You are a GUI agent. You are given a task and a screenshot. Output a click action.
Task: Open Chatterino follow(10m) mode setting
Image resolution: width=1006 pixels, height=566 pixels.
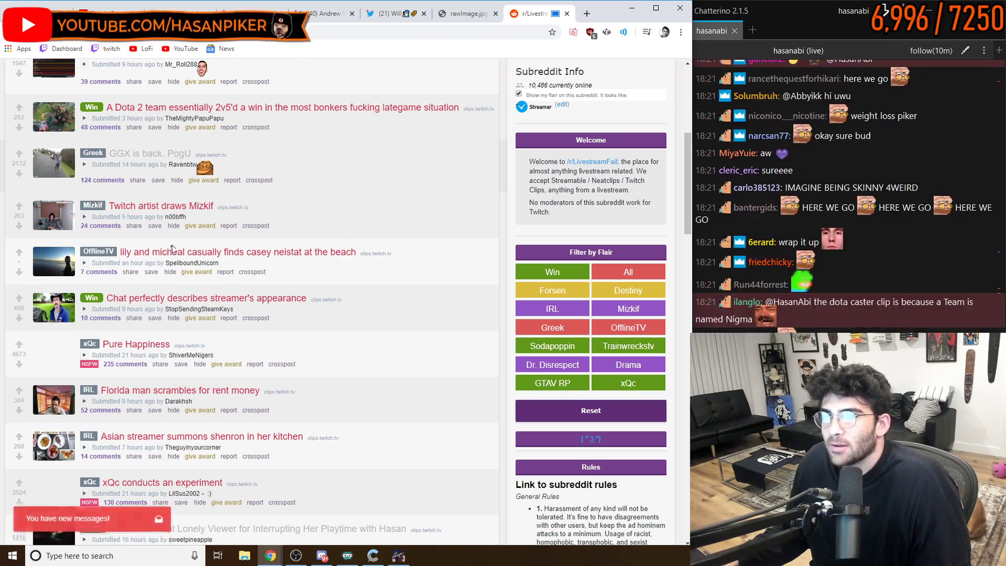pyautogui.click(x=931, y=50)
